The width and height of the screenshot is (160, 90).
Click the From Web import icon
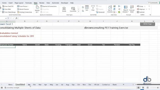(3, 9)
